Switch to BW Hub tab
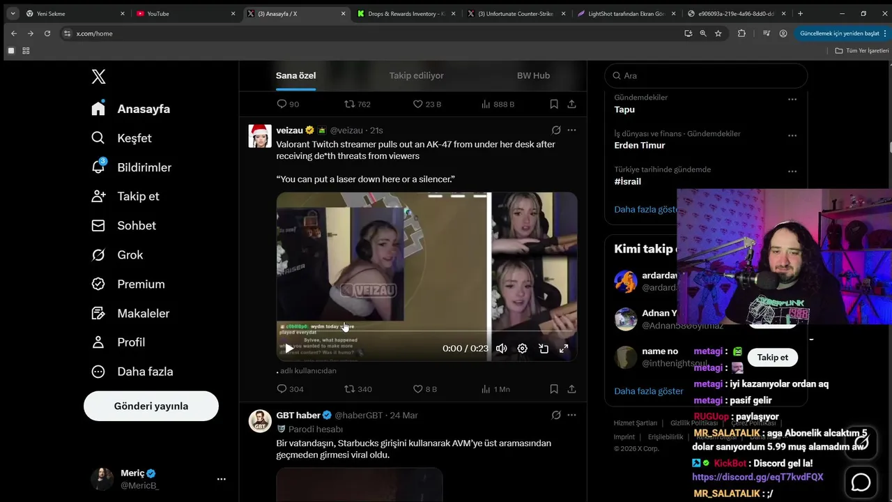The image size is (892, 502). 533,75
